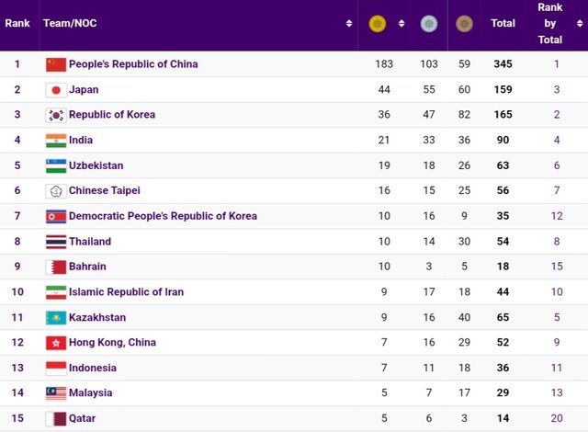This screenshot has height=432, width=588.
Task: Click the Rank by Total header
Action: [550, 24]
